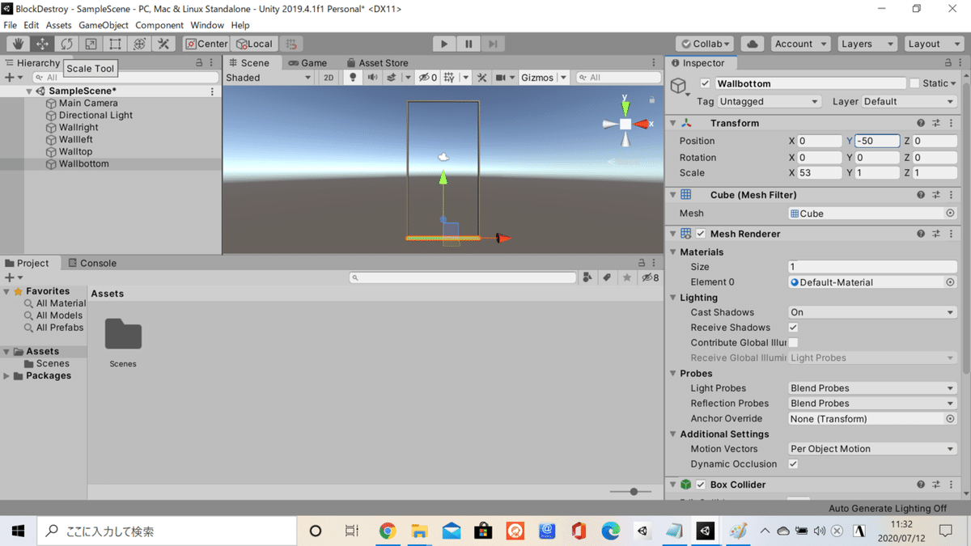Click the Inspector panel lock icon
Screen dimensions: 971x546
(x=949, y=62)
